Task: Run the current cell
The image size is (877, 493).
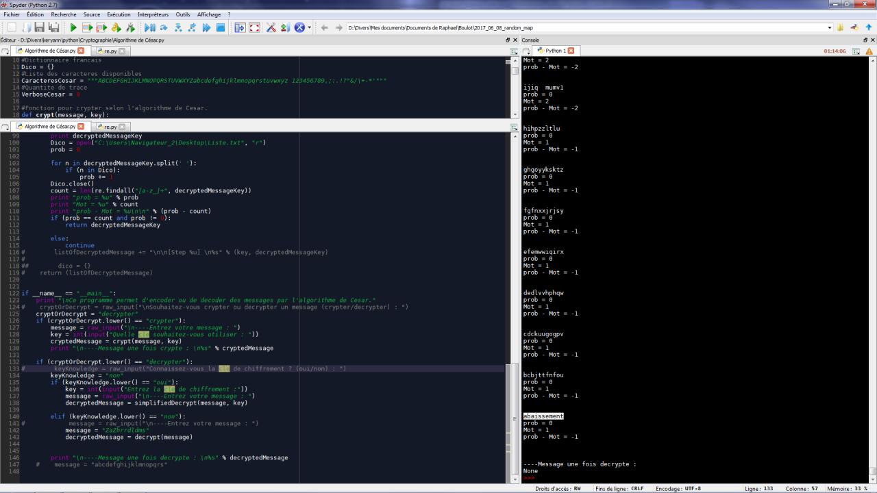Action: click(88, 27)
